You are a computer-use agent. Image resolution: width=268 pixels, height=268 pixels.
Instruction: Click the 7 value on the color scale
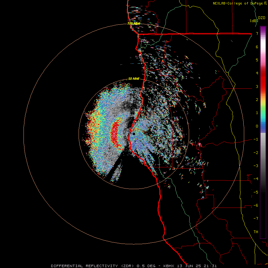coord(257,33)
